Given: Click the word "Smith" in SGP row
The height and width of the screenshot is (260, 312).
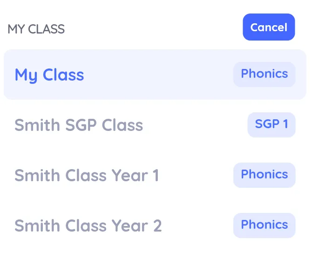Looking at the screenshot, I should tap(37, 125).
